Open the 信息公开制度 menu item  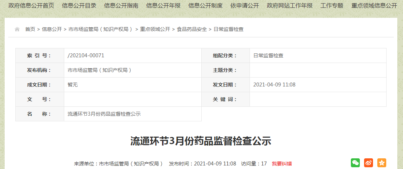pyautogui.click(x=205, y=5)
